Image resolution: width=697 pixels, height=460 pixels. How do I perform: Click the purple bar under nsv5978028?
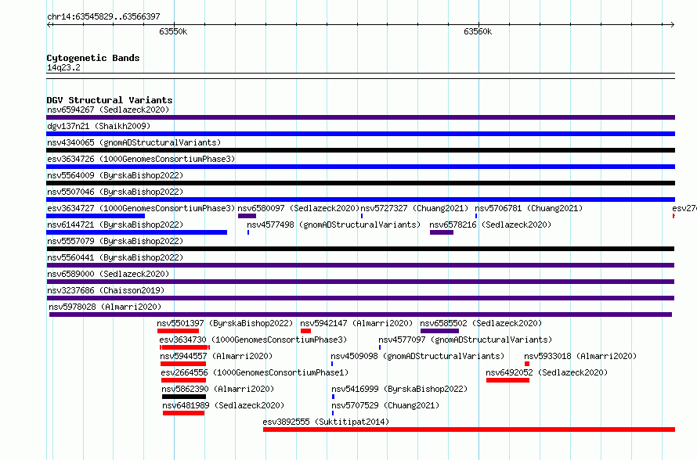[x=360, y=314]
